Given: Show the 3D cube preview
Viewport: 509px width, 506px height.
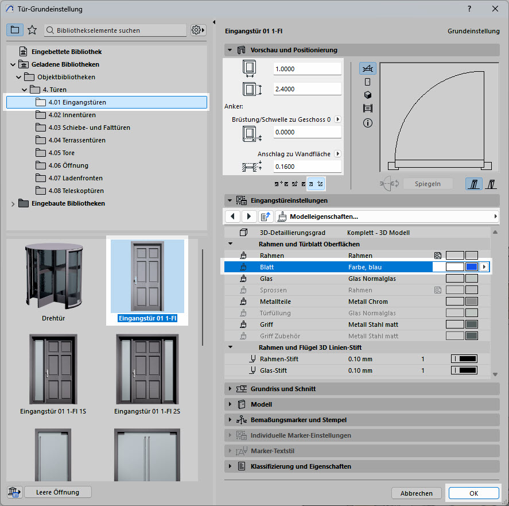Looking at the screenshot, I should (x=368, y=95).
